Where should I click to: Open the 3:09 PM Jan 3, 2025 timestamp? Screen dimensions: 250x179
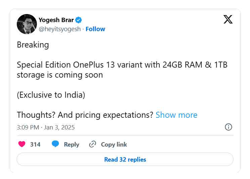pyautogui.click(x=46, y=127)
